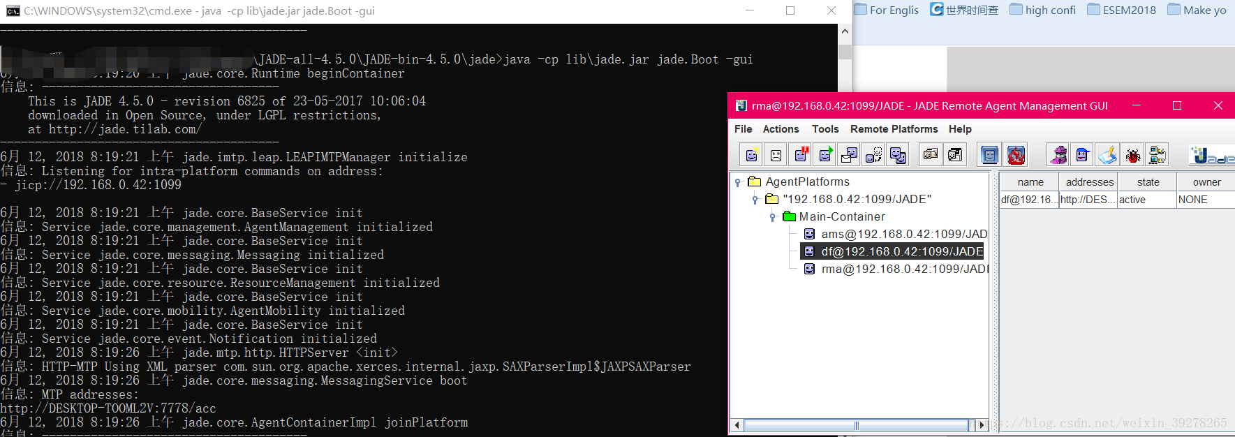Click the Kill Agent sad-face icon
The width and height of the screenshot is (1235, 437).
776,155
